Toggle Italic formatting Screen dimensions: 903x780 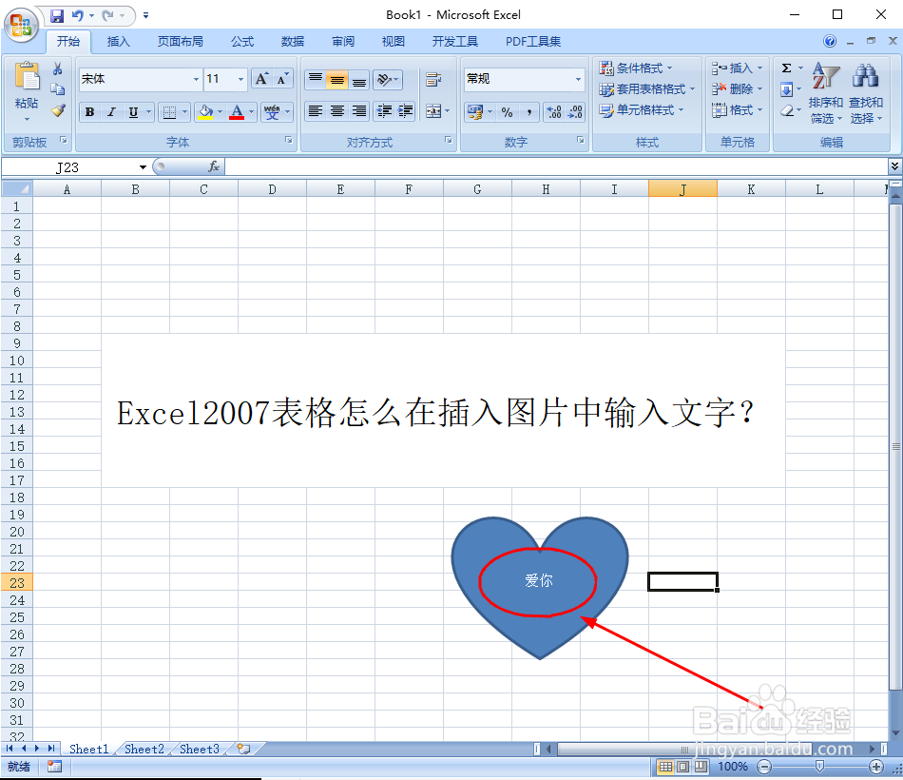tap(112, 112)
